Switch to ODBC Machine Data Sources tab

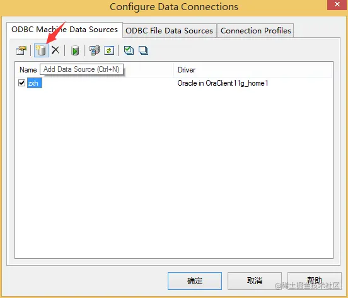64,30
